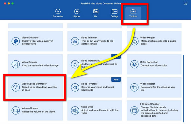This screenshot has width=191, height=124.
Task: Click 'Merge multiple clips into a single piece' text
Action: point(158,42)
